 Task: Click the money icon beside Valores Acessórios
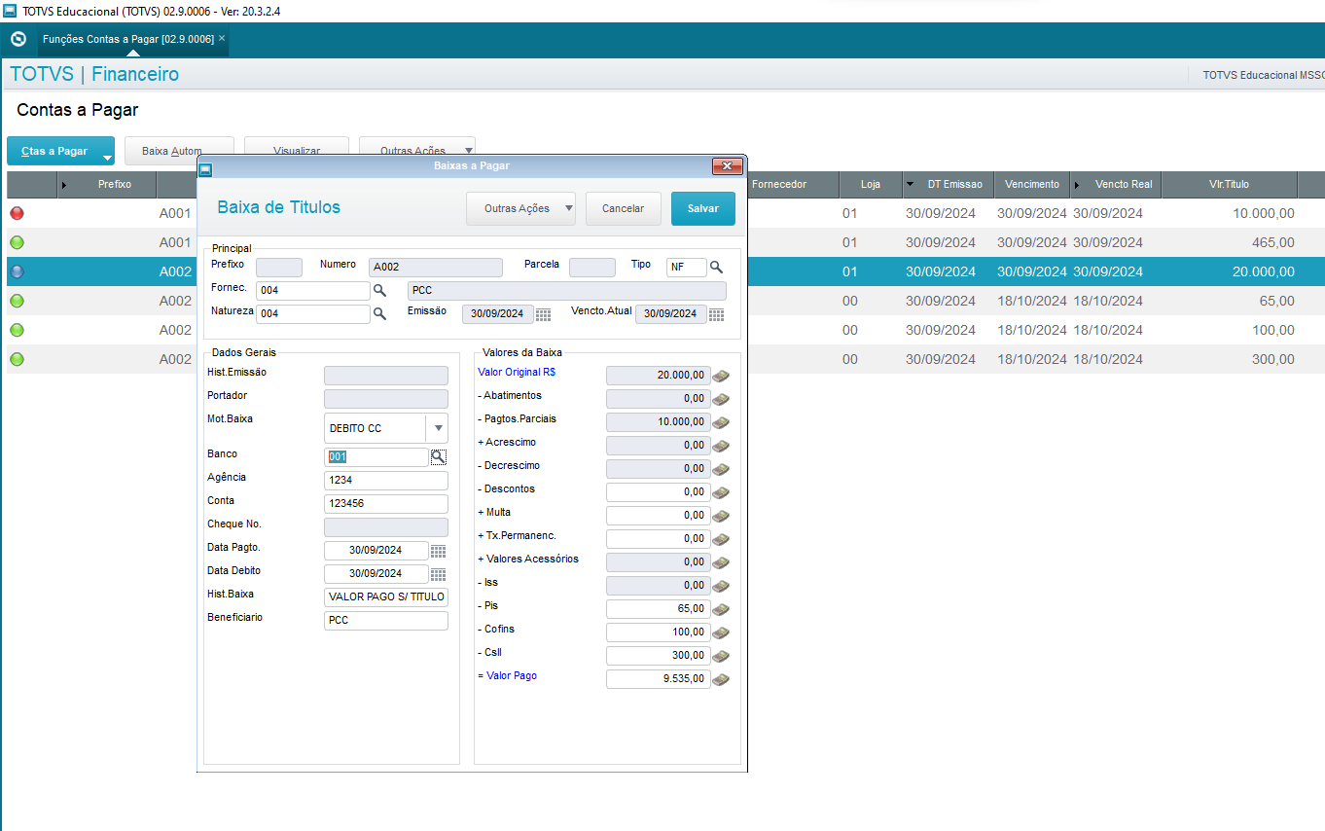721,562
